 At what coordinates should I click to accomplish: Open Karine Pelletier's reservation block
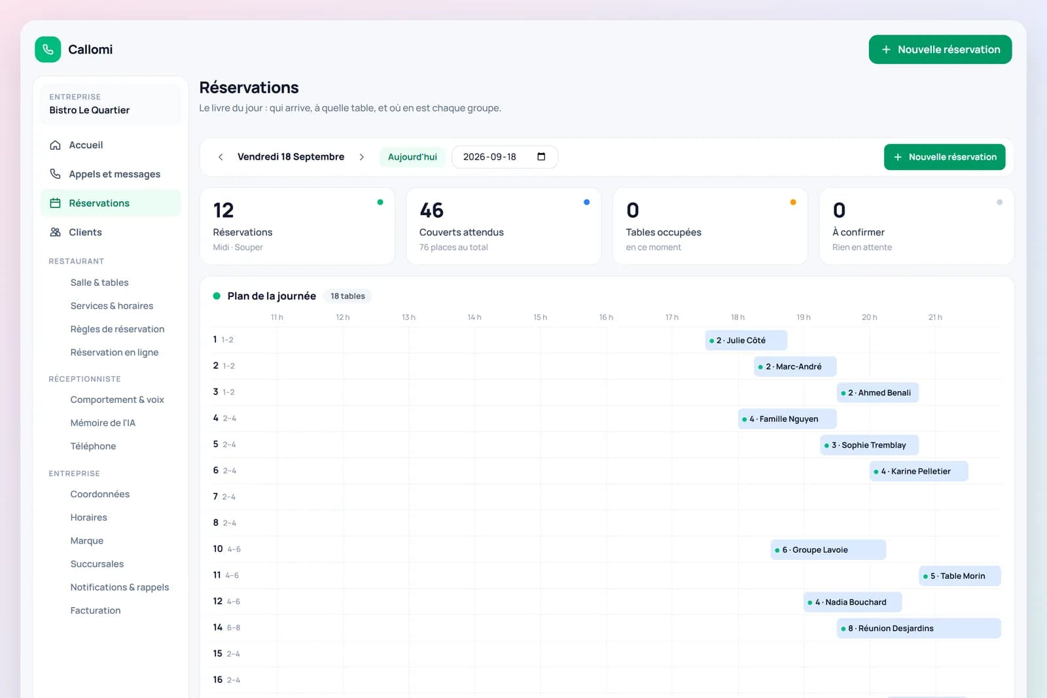click(919, 471)
